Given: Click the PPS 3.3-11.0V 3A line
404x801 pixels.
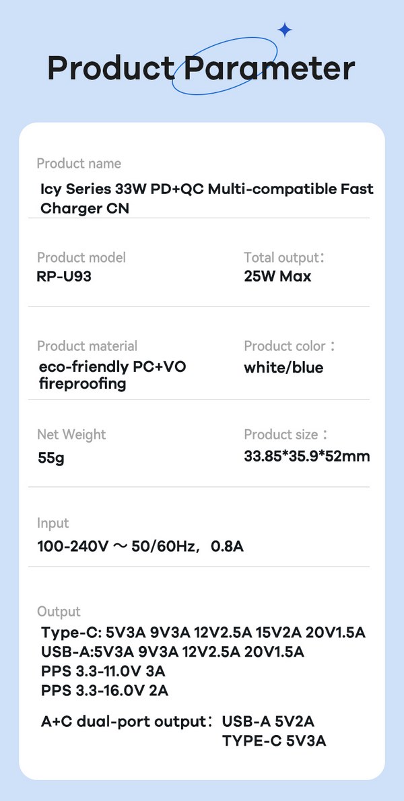Looking at the screenshot, I should pyautogui.click(x=103, y=672).
